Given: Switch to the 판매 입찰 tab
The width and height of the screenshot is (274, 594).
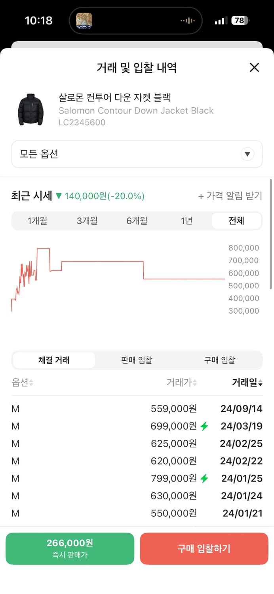Looking at the screenshot, I should [136, 360].
